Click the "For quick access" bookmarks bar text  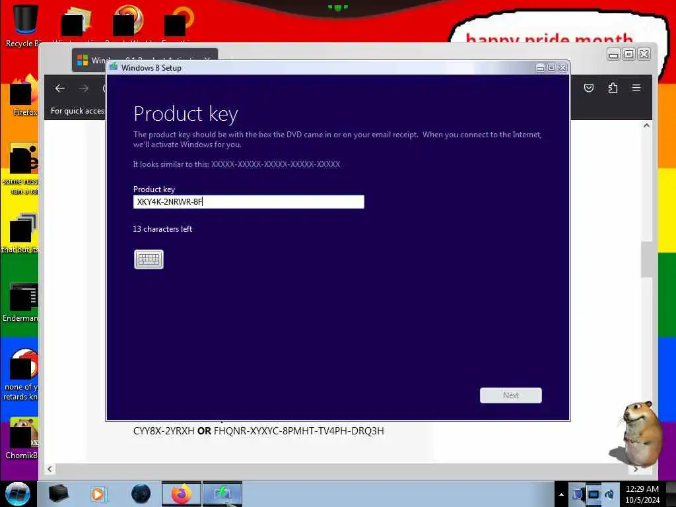pos(78,111)
